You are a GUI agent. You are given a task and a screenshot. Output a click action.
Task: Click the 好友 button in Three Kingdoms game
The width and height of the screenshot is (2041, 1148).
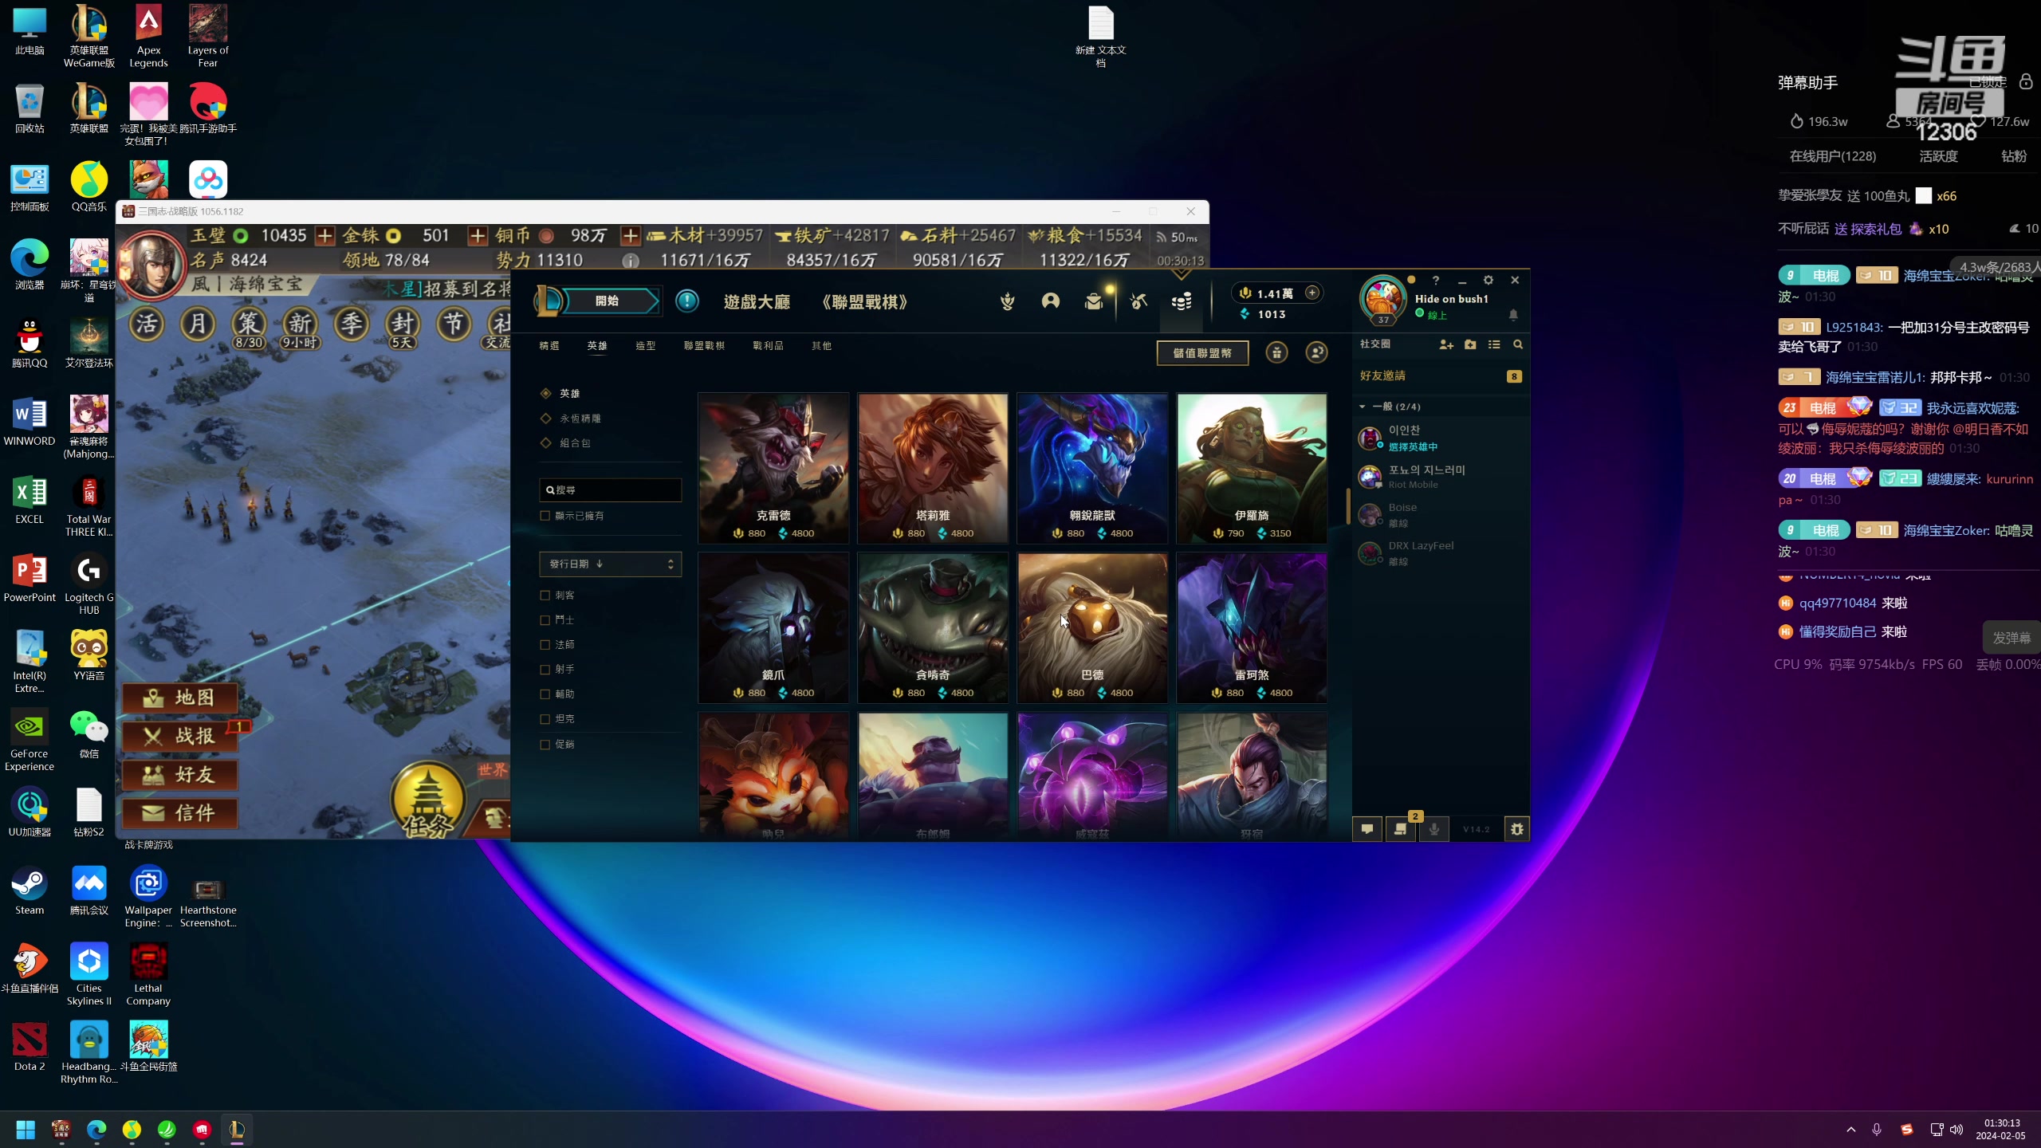click(180, 775)
